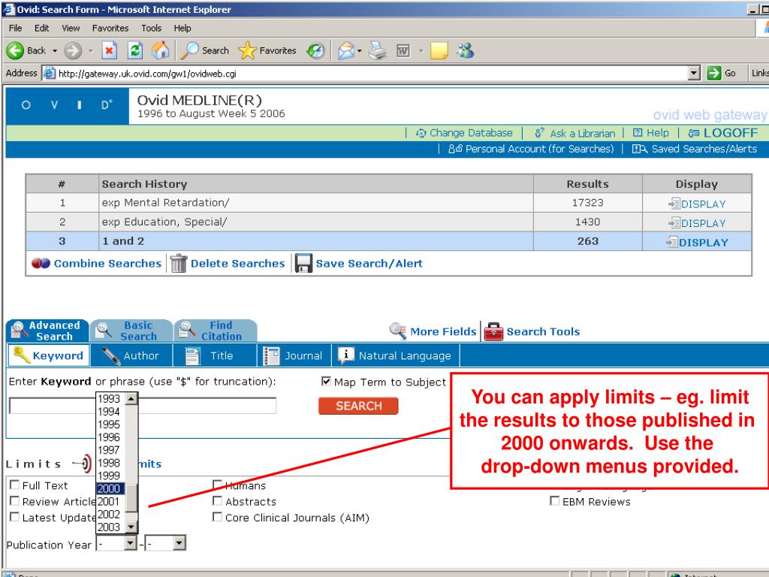Click the Search Tools toolbox icon

pyautogui.click(x=493, y=331)
